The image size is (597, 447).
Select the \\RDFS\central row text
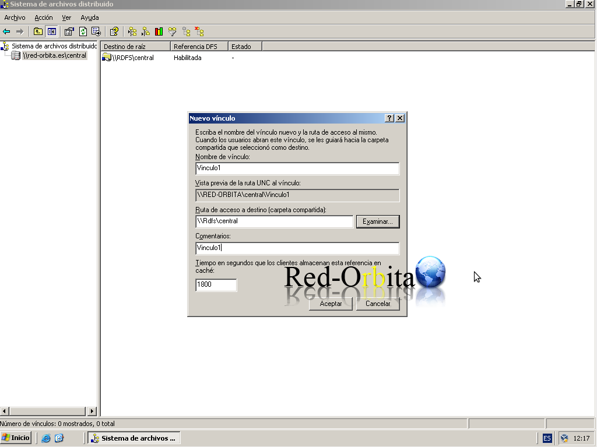pos(133,58)
